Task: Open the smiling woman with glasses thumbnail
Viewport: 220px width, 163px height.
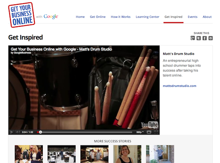Action: [x=127, y=154]
